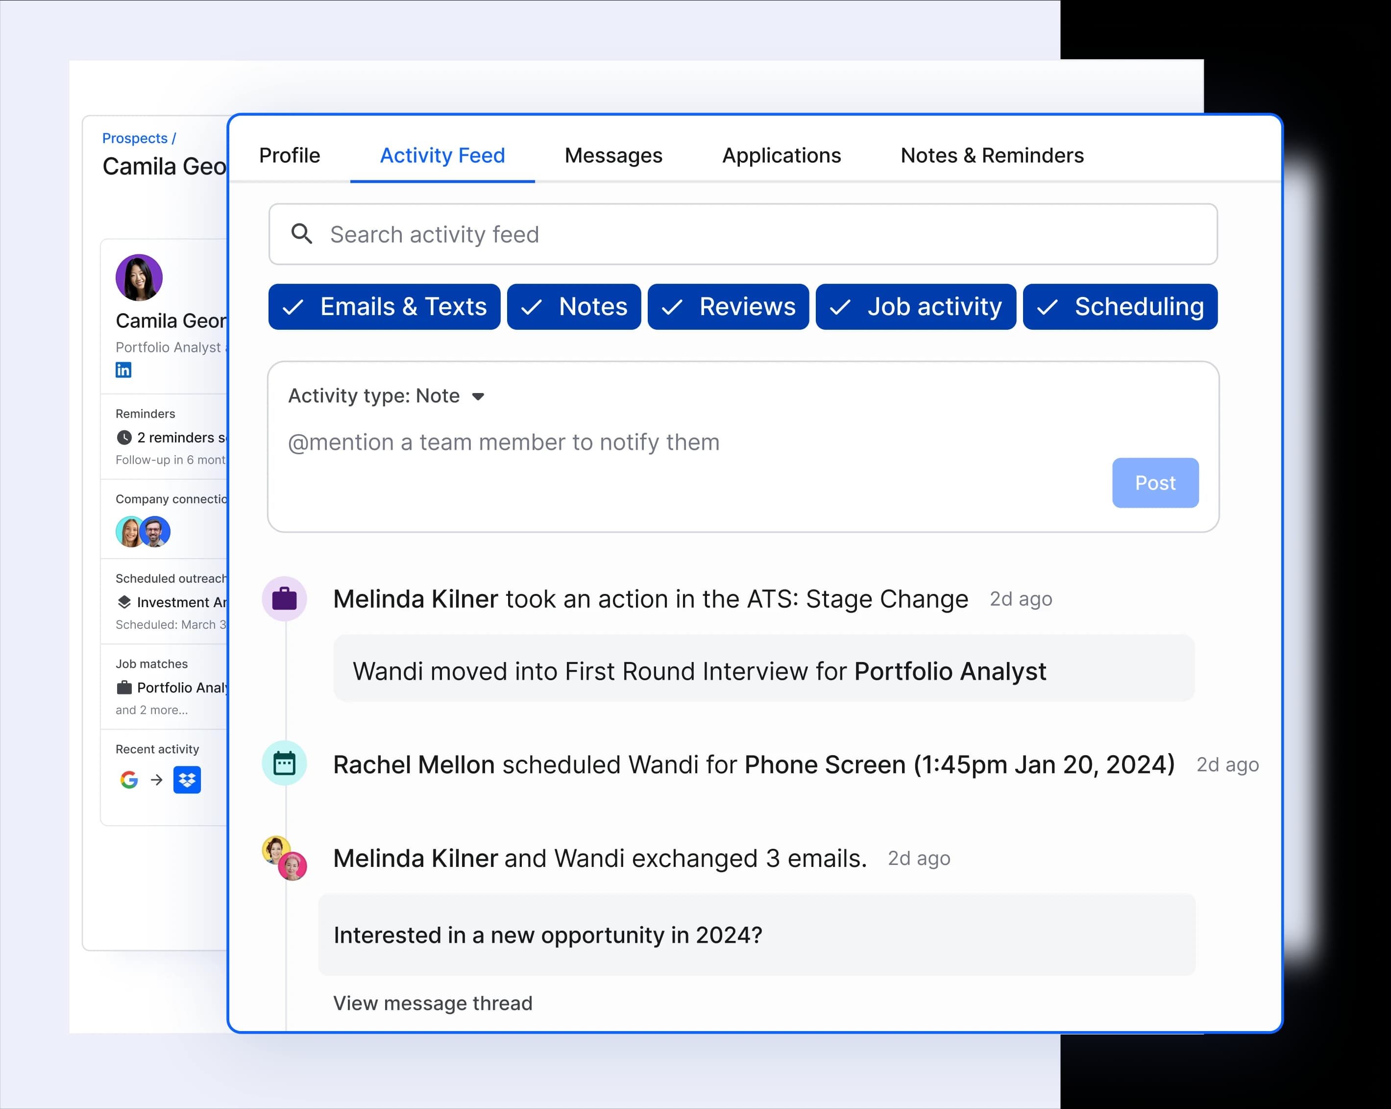Viewport: 1391px width, 1109px height.
Task: Toggle the Scheduling filter chip
Action: click(1120, 306)
